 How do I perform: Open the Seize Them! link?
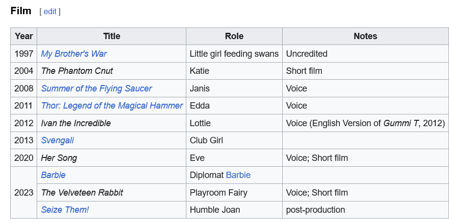pyautogui.click(x=65, y=210)
